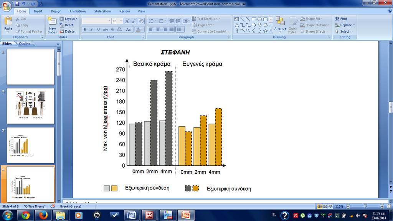Open the Office Button menu
The image size is (393, 221).
7,7
